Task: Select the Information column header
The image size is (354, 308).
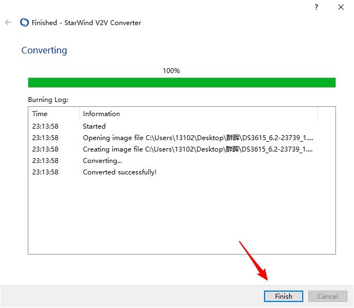Action: click(x=101, y=114)
